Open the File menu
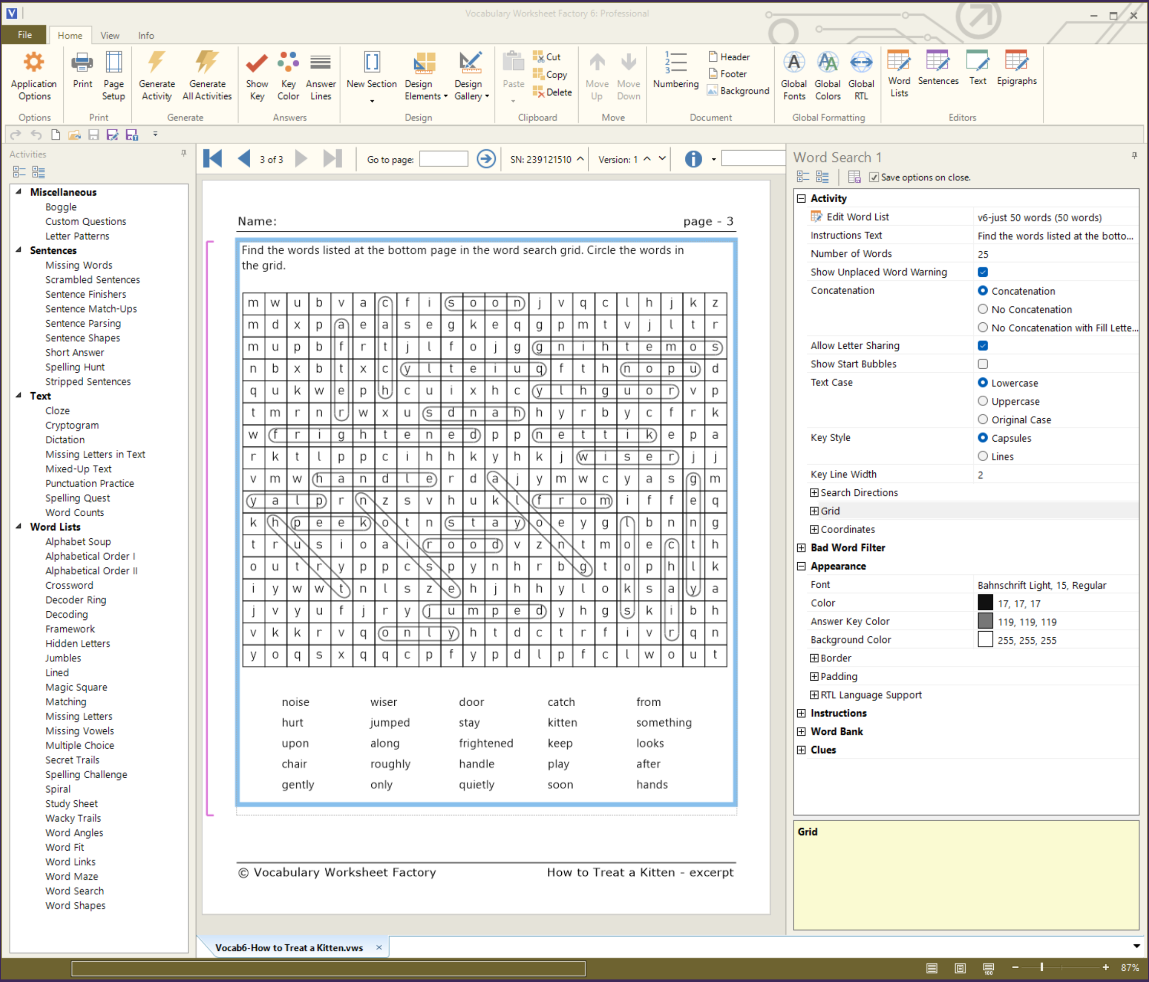This screenshot has height=982, width=1149. 25,35
